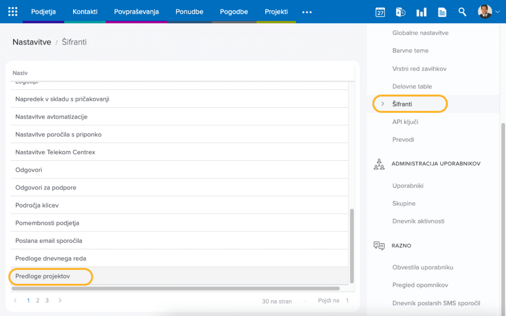The image size is (506, 316).
Task: Open the bar chart reports icon
Action: click(421, 12)
